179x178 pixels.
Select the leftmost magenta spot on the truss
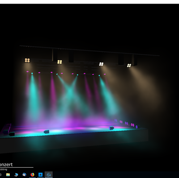(x=27, y=72)
